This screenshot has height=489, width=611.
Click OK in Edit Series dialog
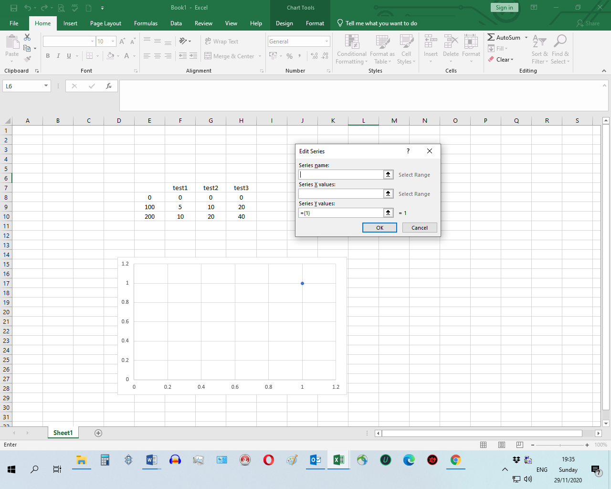379,228
